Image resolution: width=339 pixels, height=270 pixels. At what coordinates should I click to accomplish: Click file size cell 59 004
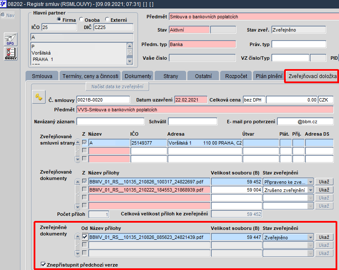point(236,190)
